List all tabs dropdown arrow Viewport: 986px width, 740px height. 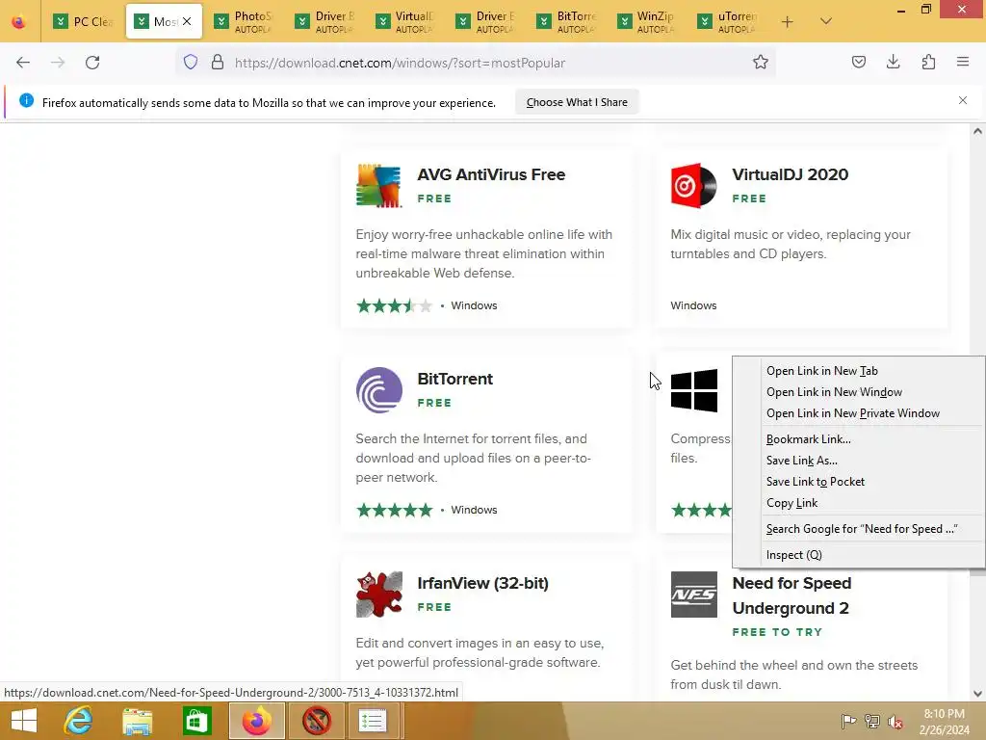click(x=826, y=22)
